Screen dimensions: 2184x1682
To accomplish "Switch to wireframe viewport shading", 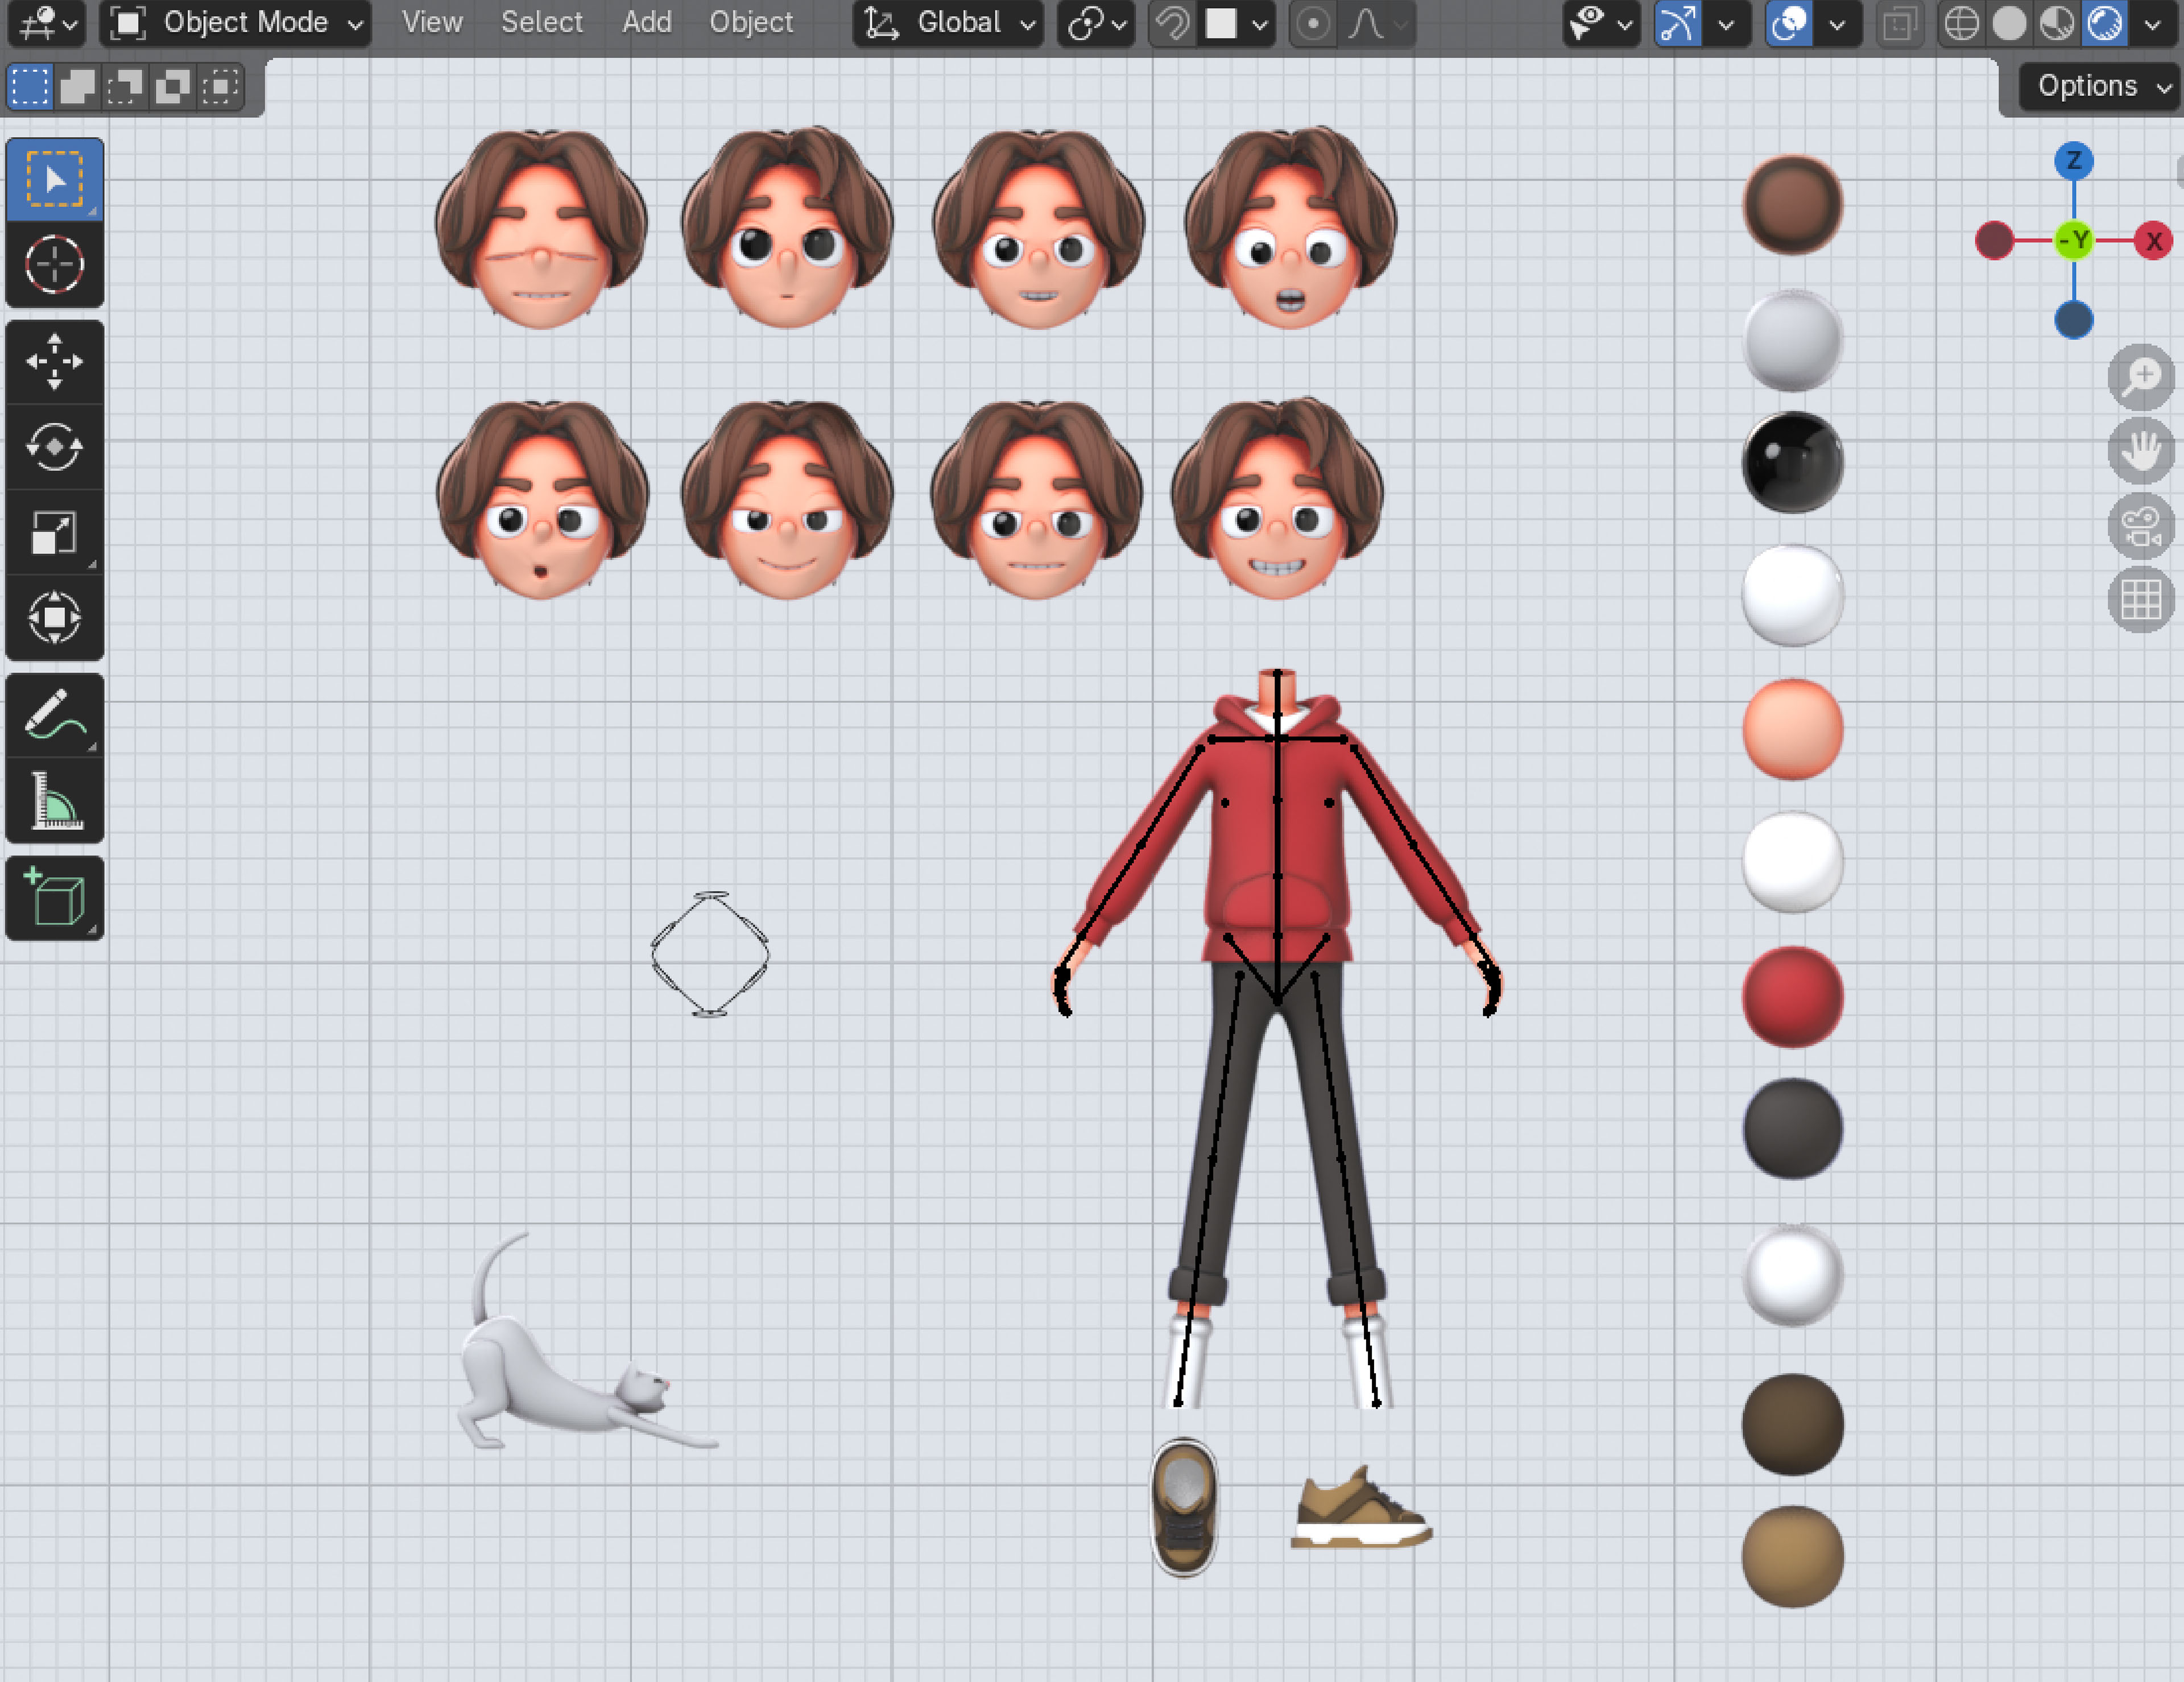I will [x=1961, y=23].
